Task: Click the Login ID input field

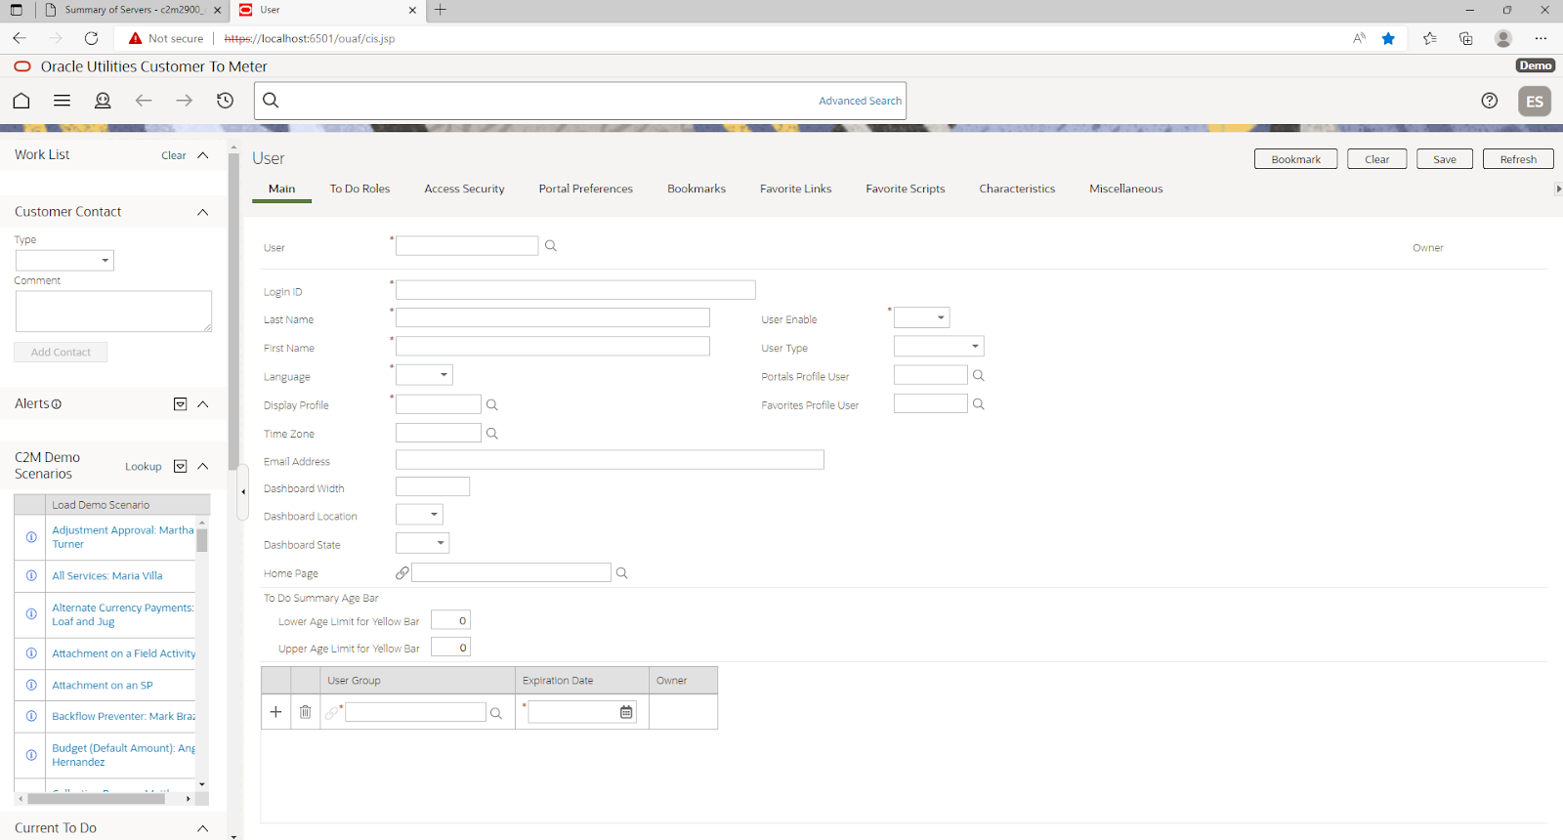Action: point(575,290)
